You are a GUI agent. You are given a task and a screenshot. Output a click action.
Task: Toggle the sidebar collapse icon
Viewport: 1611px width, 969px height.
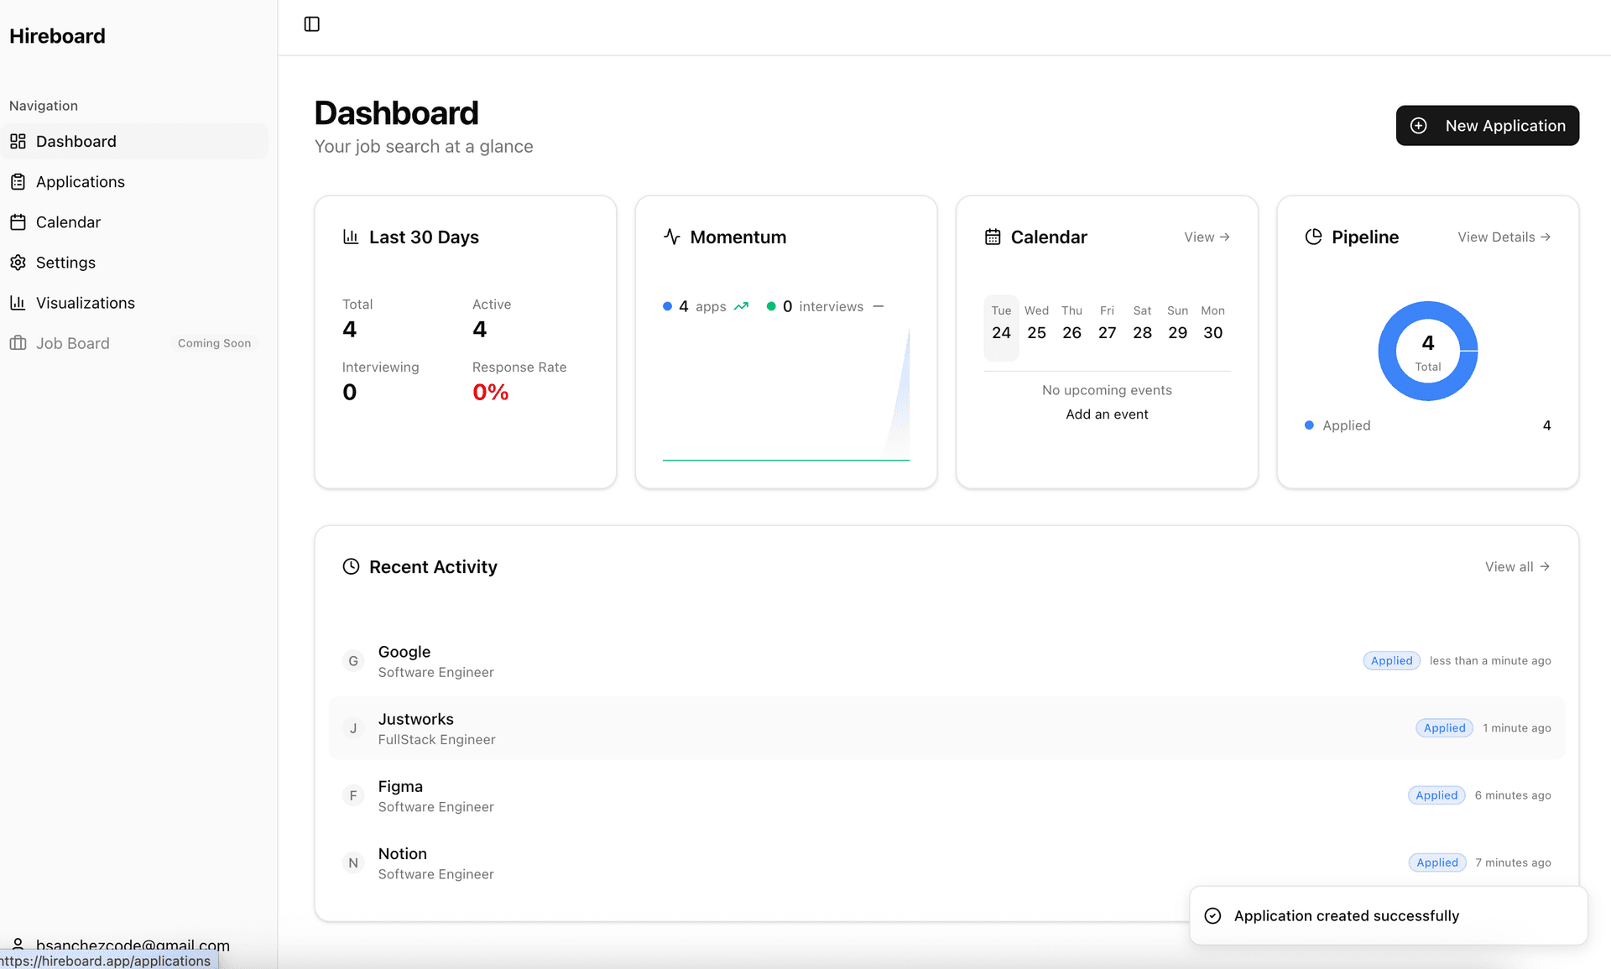pyautogui.click(x=311, y=23)
